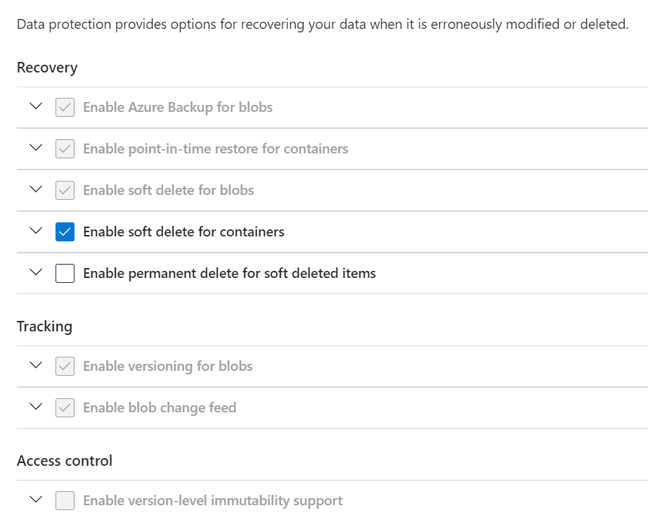Expand the blob change feed row
648x520 pixels.
pyautogui.click(x=37, y=407)
